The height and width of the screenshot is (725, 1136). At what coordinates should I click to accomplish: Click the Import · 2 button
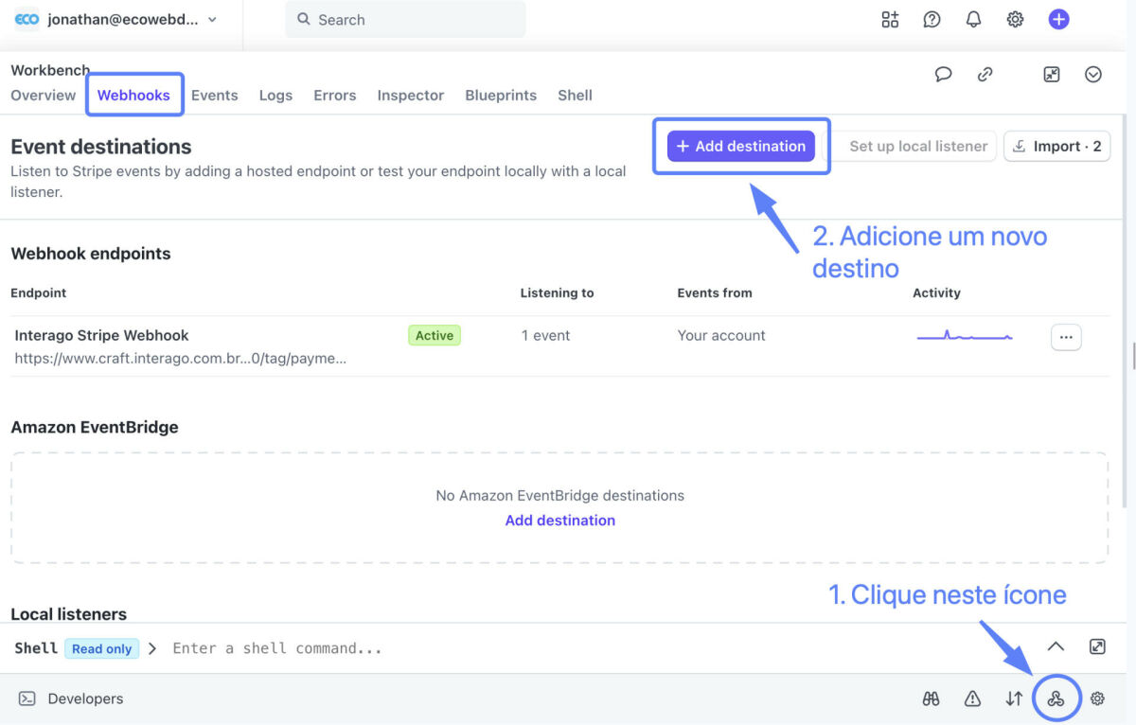point(1056,146)
